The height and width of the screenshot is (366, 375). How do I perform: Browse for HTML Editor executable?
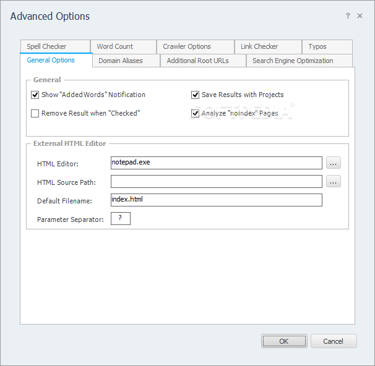tap(334, 163)
